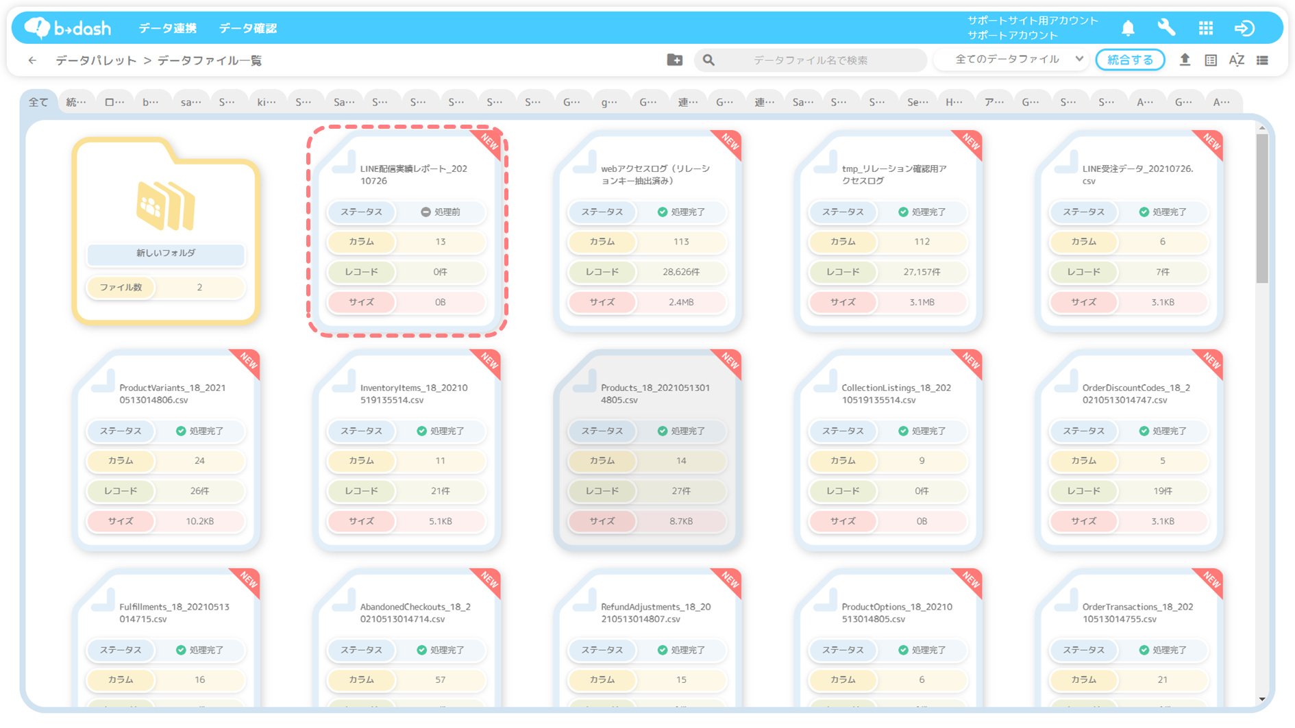Open tmp_リレーション確認用アクセスログ card

pos(889,231)
